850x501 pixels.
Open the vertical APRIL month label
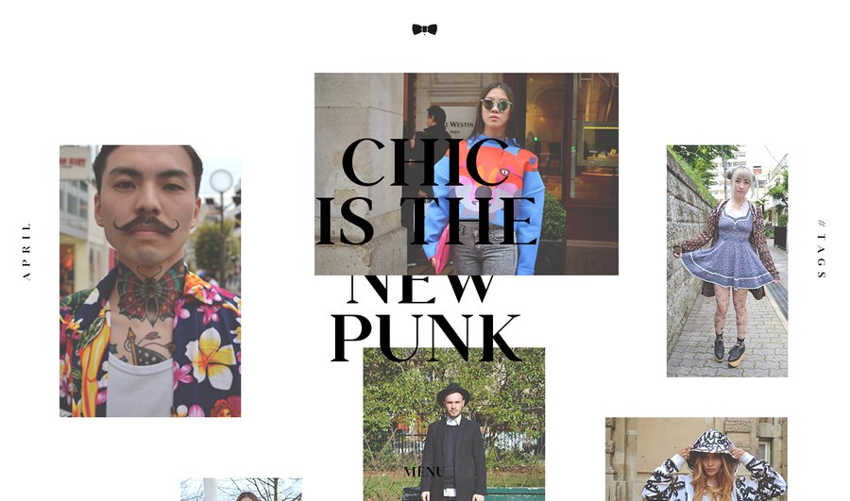click(26, 251)
